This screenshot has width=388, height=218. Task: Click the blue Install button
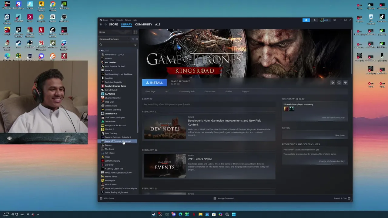(154, 83)
